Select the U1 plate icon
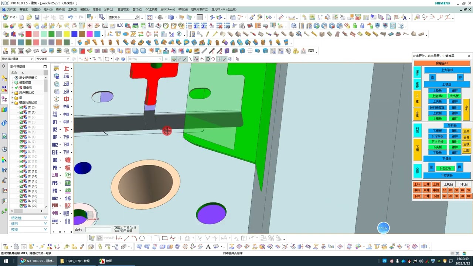This screenshot has width=473, height=266. [55, 122]
